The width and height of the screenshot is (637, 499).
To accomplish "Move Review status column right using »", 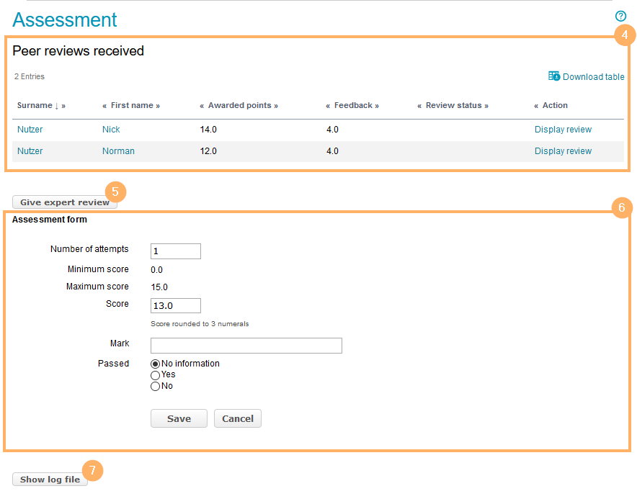I will pyautogui.click(x=486, y=106).
